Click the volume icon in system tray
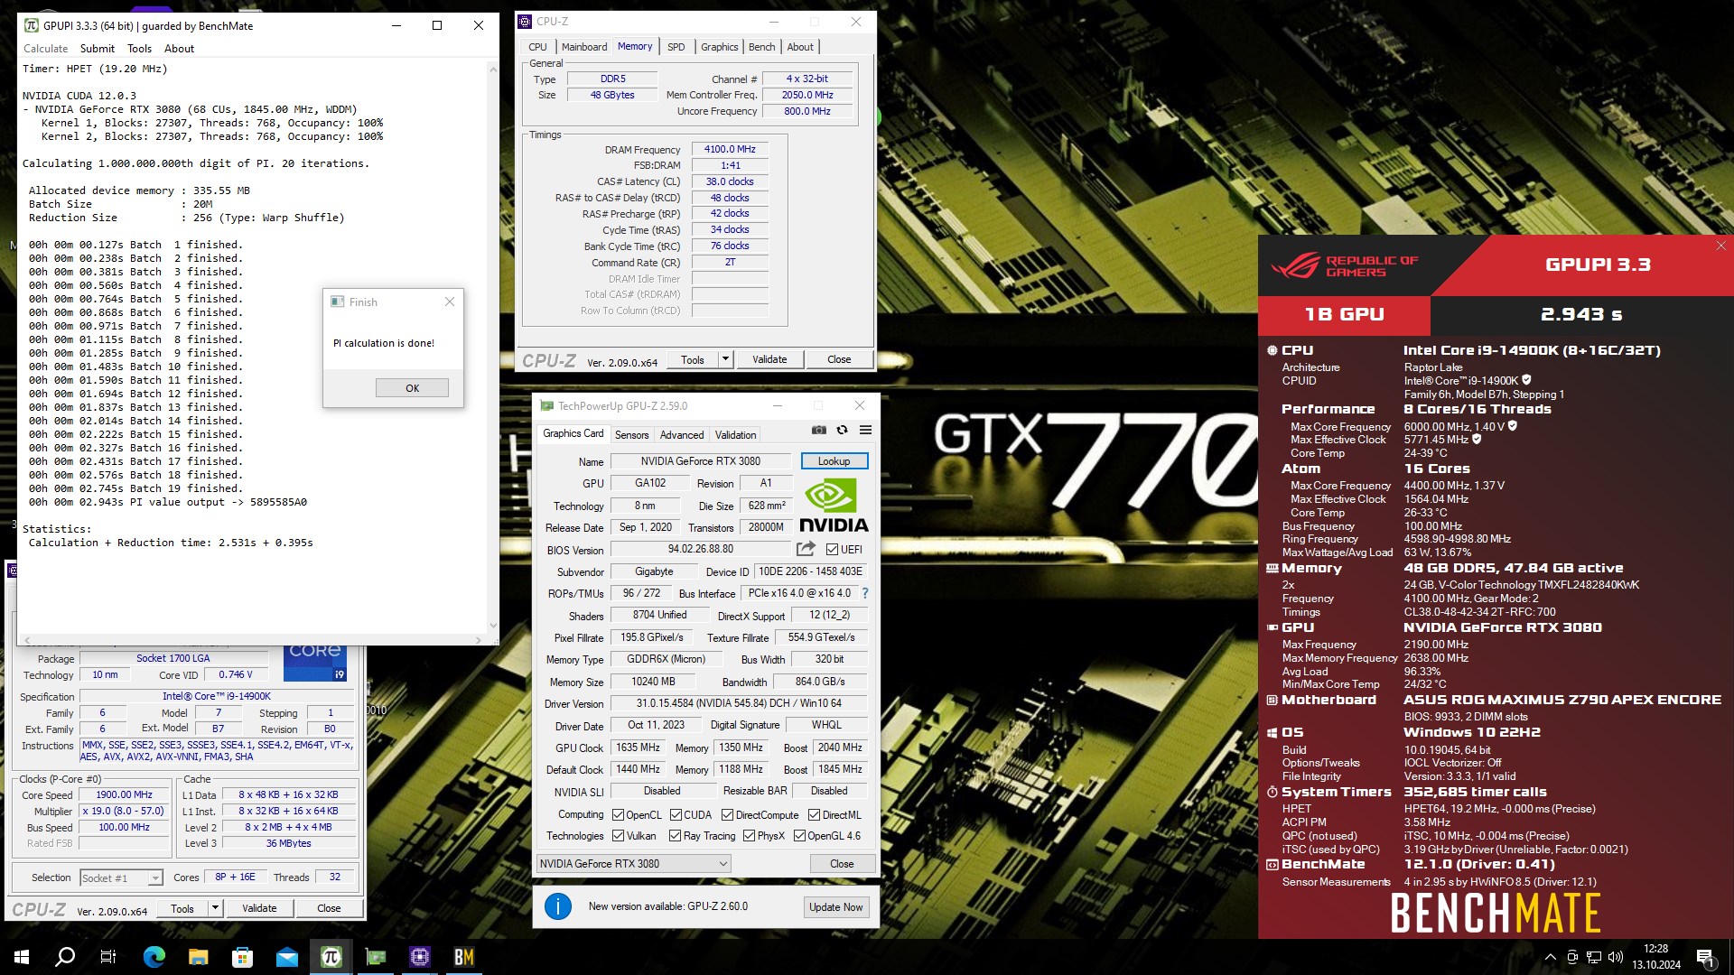The image size is (1734, 975). (1616, 957)
